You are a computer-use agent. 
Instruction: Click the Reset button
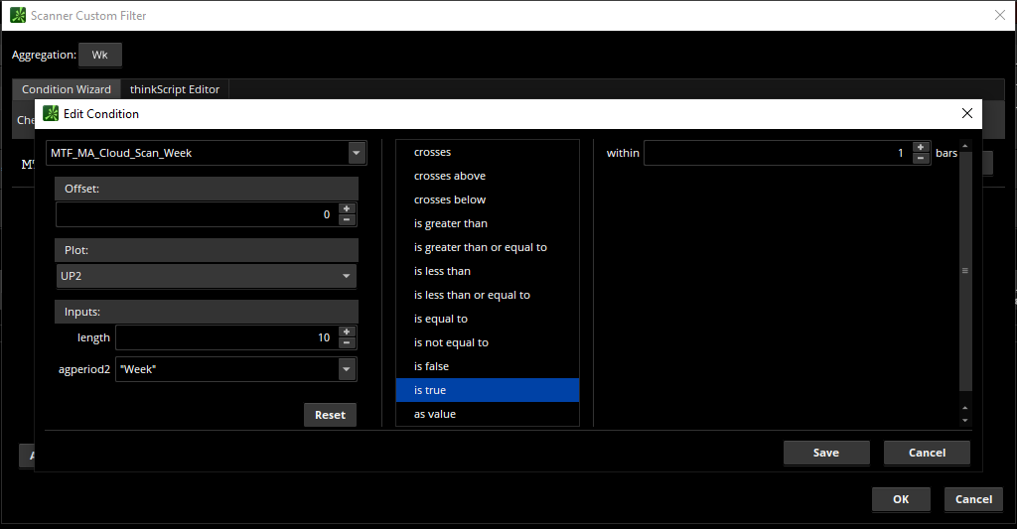330,415
